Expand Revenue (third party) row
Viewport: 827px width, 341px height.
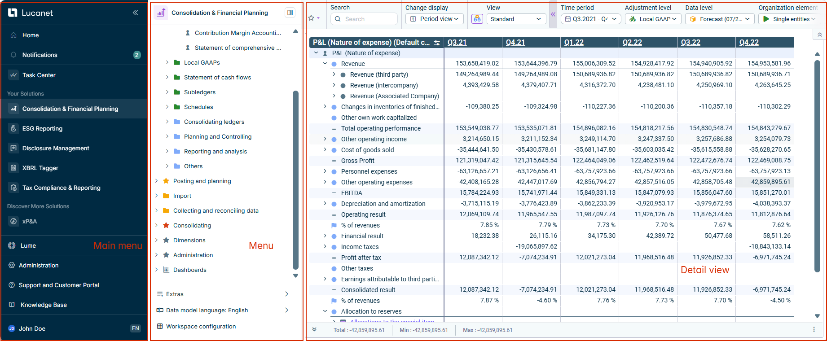334,74
